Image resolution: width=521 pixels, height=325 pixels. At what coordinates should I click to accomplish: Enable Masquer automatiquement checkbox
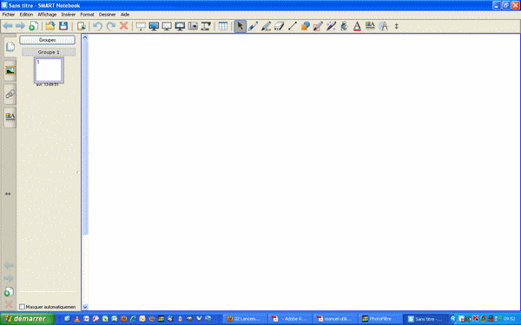click(x=22, y=307)
